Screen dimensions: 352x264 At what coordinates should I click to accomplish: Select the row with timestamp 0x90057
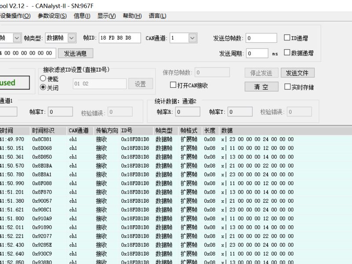tap(176, 201)
